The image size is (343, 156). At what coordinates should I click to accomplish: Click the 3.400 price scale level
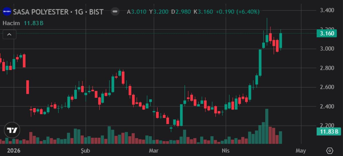(327, 11)
